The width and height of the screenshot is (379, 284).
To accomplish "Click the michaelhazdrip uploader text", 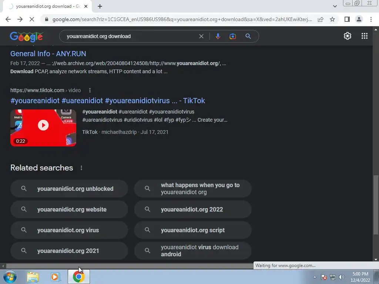I will click(x=119, y=132).
